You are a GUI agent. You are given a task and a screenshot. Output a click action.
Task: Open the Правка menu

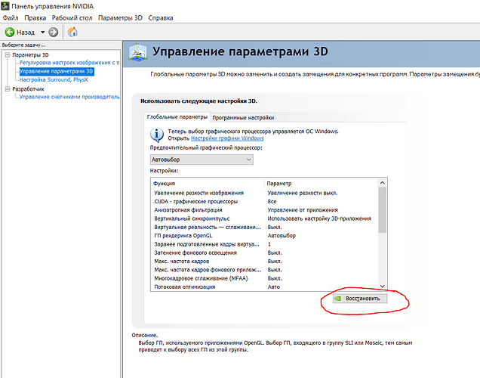pyautogui.click(x=35, y=18)
